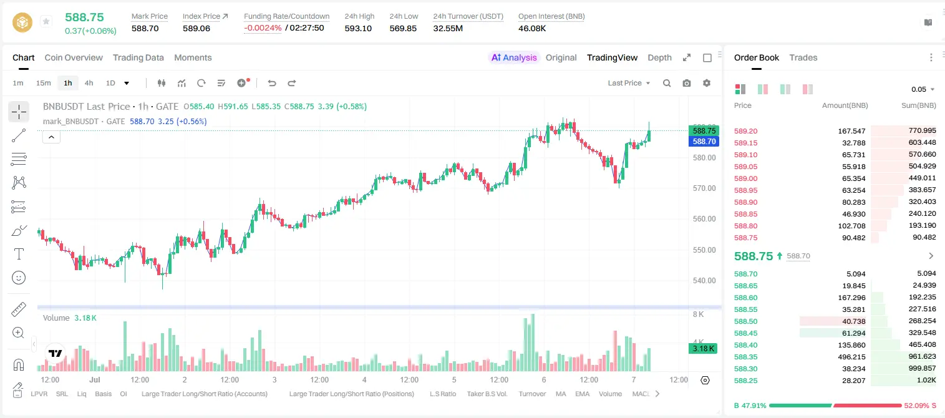Open chart settings gear icon
The image size is (945, 418).
click(707, 83)
